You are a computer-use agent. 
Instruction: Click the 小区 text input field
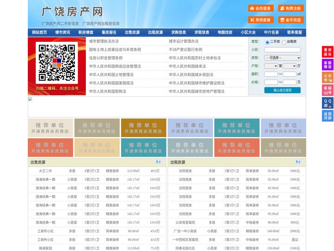283,50
